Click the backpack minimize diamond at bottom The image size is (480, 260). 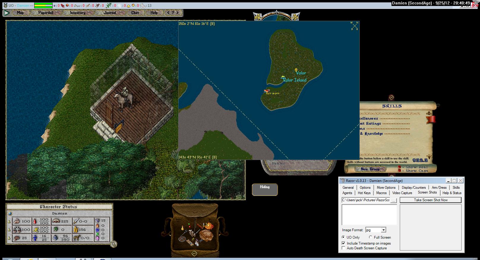click(x=194, y=253)
